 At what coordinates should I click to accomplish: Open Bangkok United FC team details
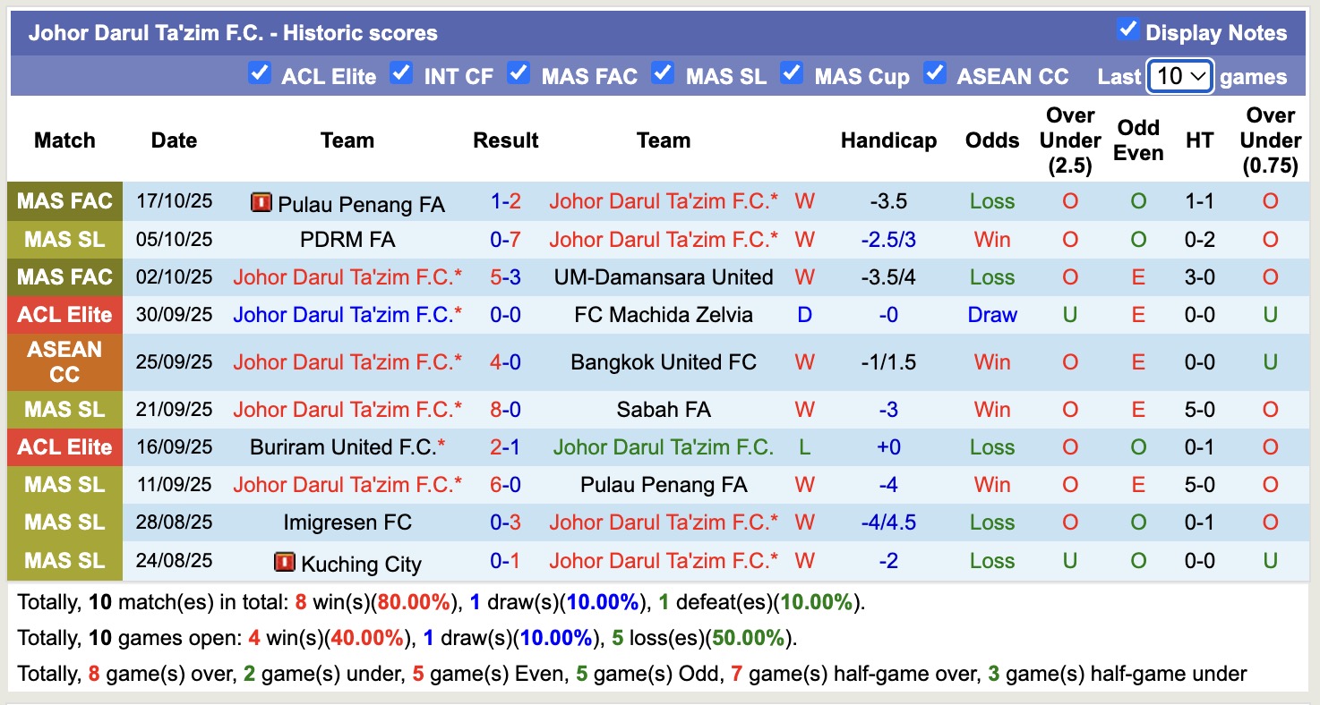point(663,361)
